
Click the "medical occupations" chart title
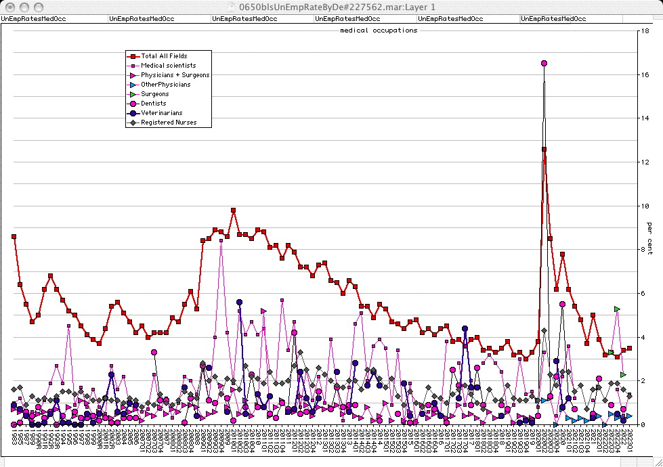click(379, 30)
